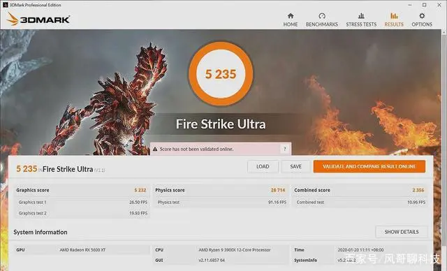Click the System information heading
This screenshot has width=447, height=271.
(41, 233)
